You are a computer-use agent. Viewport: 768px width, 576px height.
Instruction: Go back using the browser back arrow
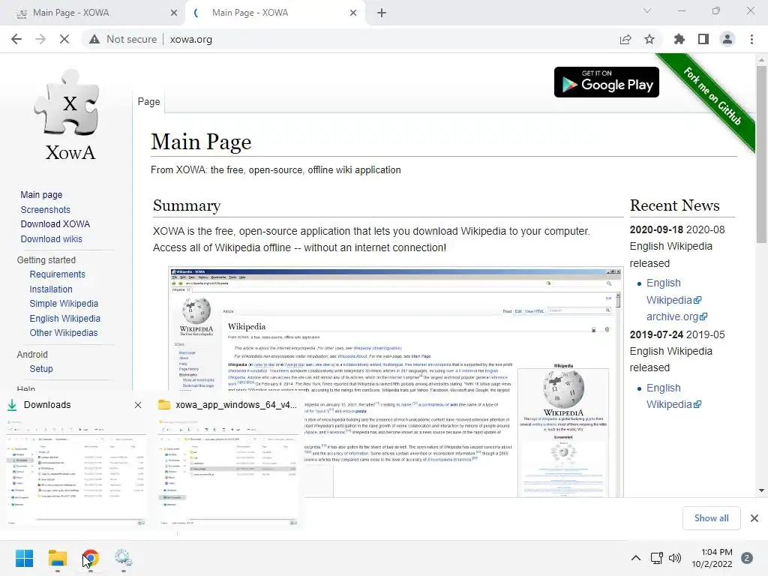tap(16, 39)
